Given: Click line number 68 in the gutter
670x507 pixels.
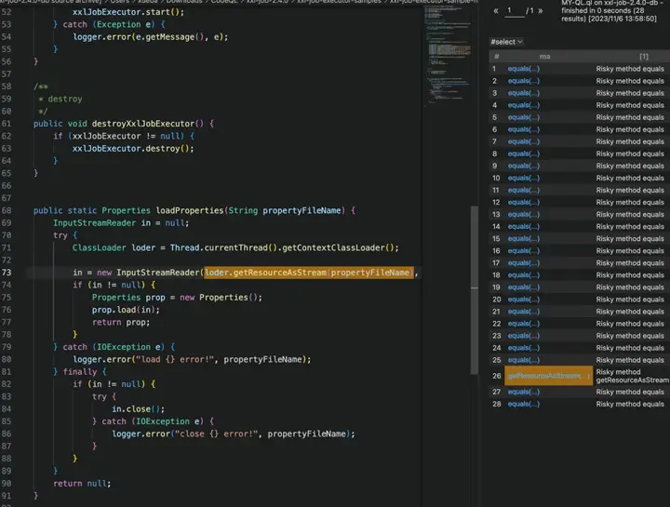Looking at the screenshot, I should (x=7, y=210).
